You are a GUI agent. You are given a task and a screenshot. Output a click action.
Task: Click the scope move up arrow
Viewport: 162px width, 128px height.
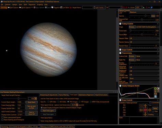point(145,106)
